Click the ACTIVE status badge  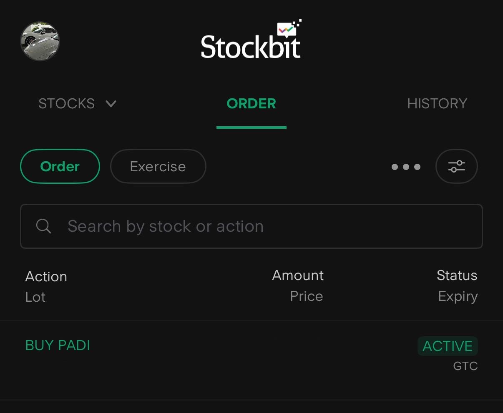pyautogui.click(x=448, y=346)
